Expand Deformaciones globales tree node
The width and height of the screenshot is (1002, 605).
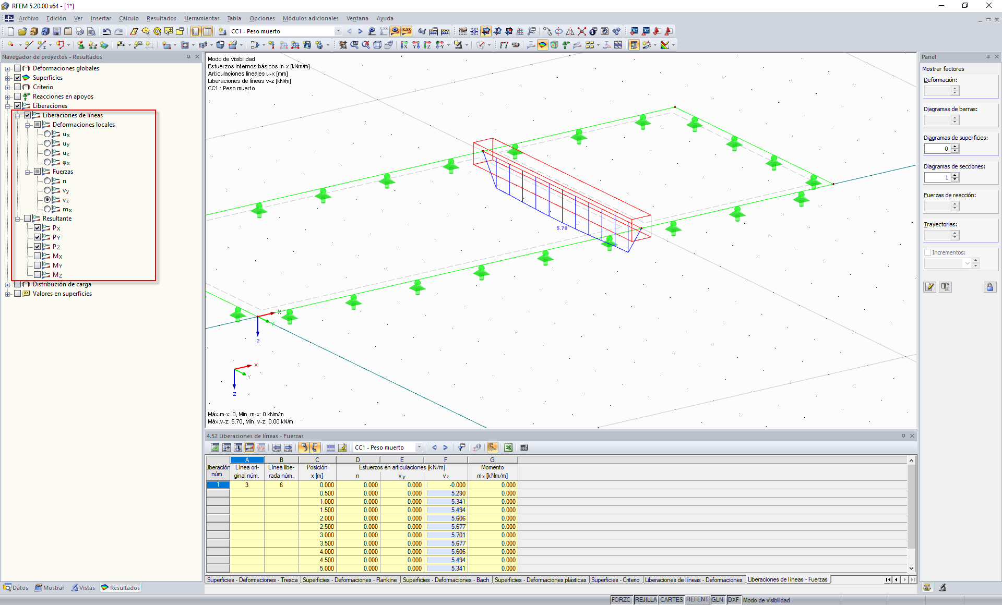pyautogui.click(x=7, y=68)
